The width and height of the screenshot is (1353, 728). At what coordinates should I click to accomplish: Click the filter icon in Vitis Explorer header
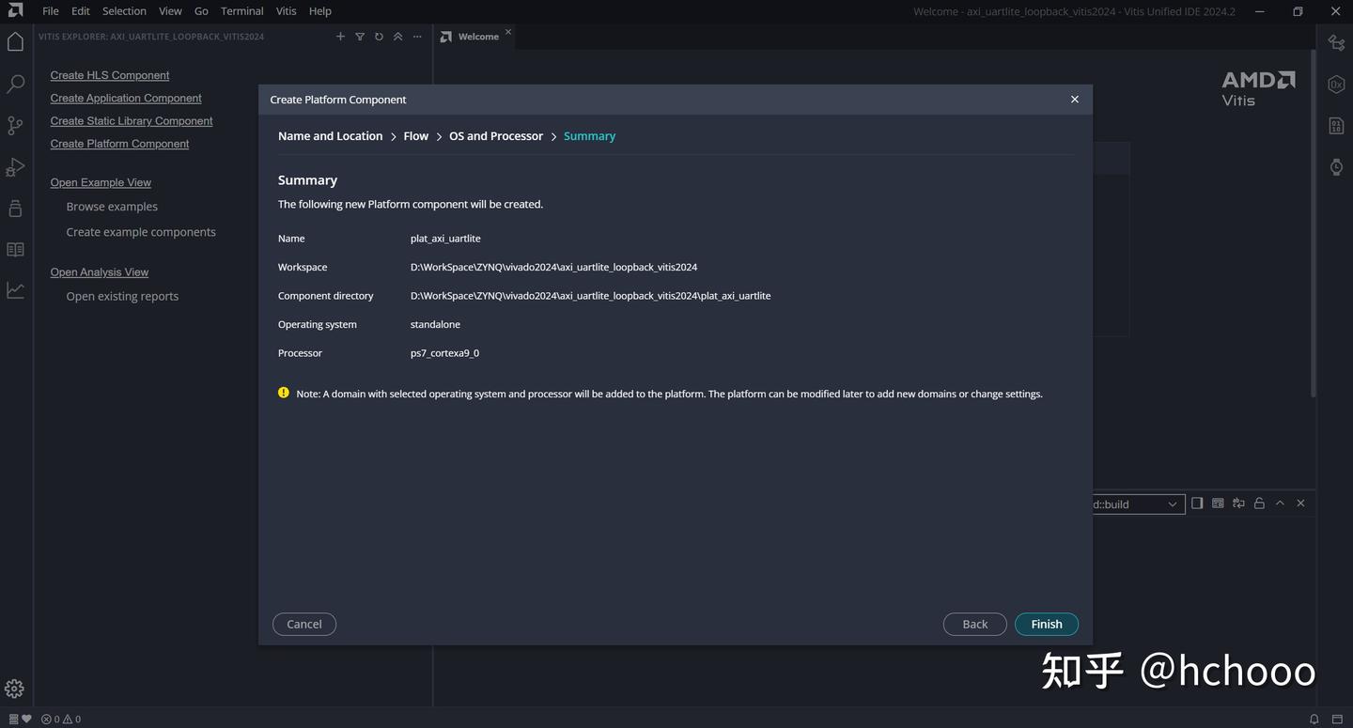pos(360,37)
